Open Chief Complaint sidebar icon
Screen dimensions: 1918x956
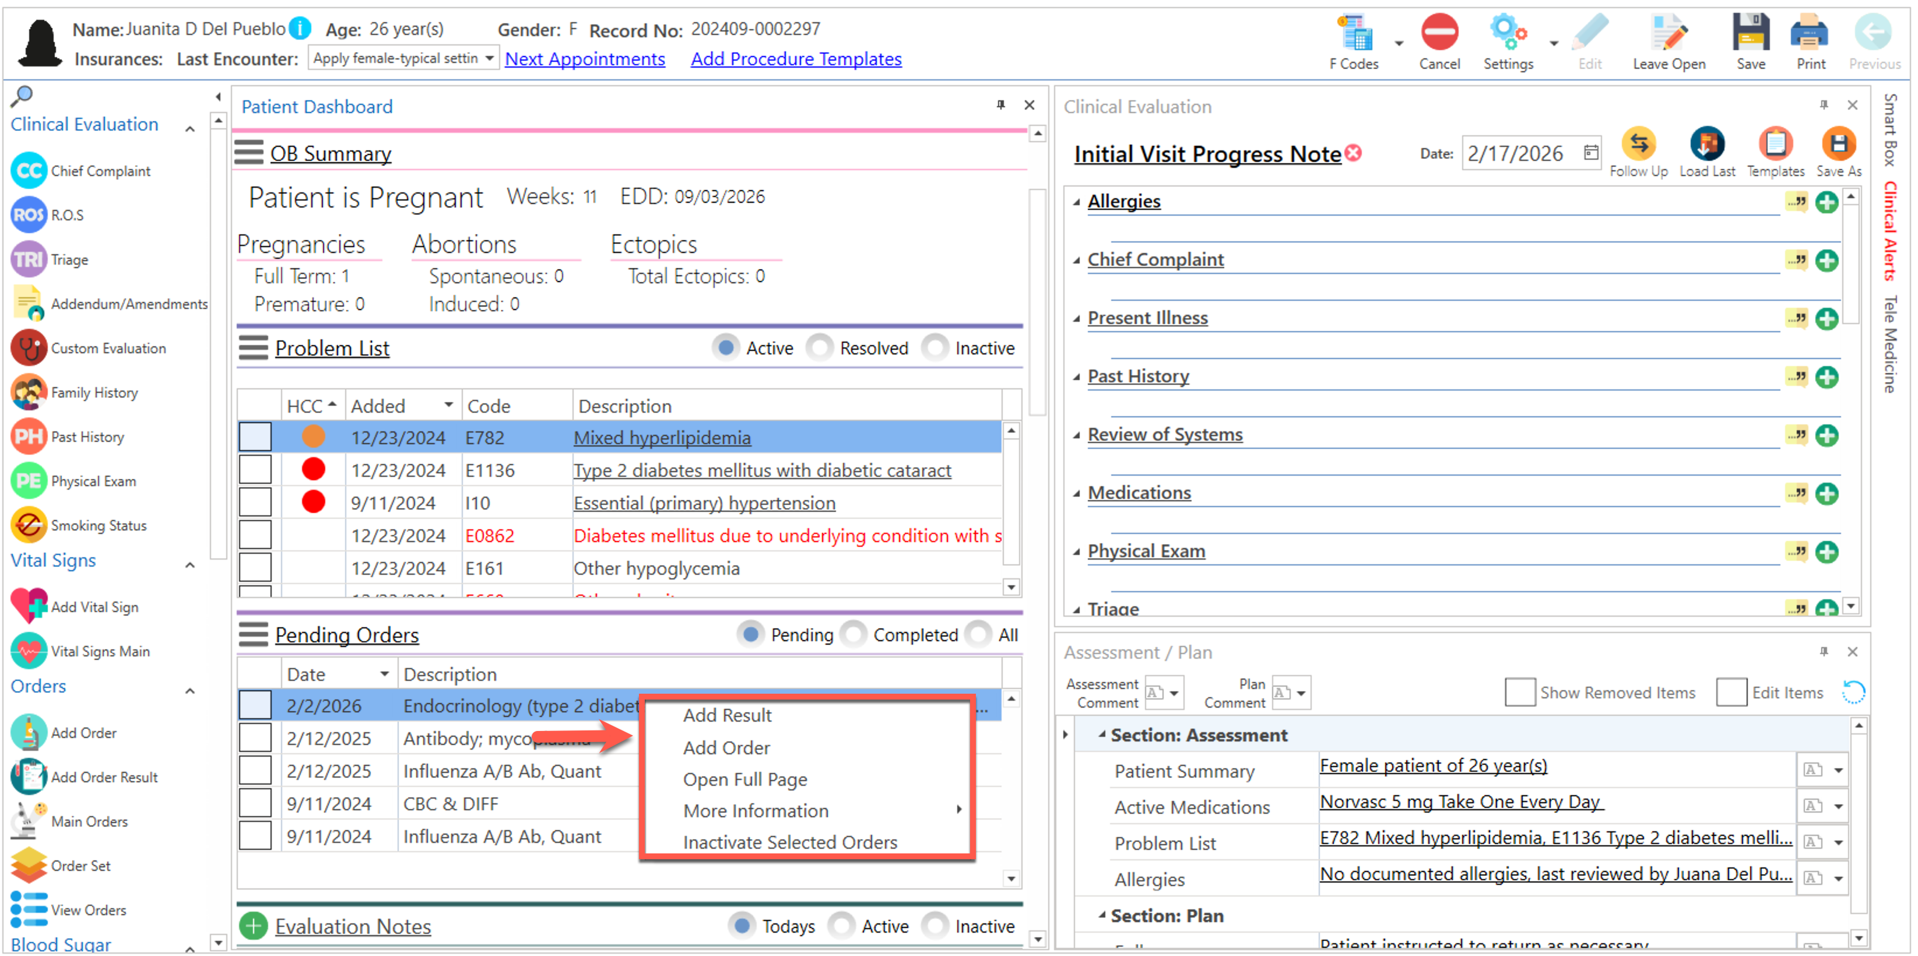click(x=29, y=170)
